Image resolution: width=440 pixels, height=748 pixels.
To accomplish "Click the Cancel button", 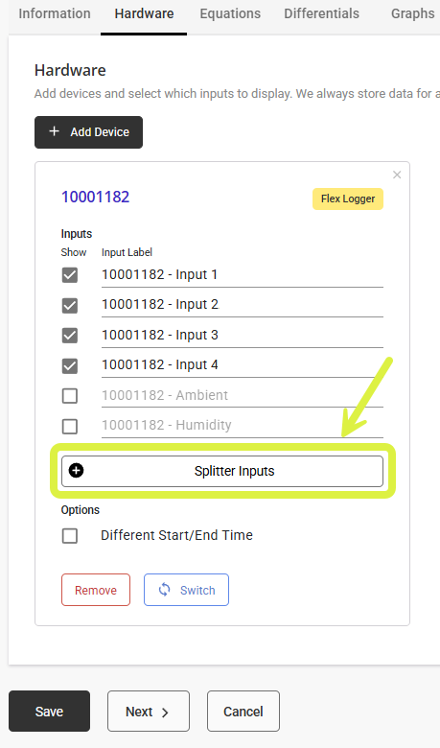I will [243, 712].
